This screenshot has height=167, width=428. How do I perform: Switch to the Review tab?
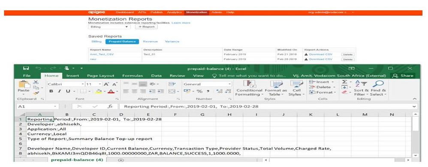(178, 76)
